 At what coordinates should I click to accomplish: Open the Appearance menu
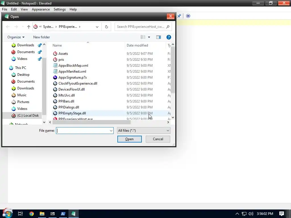click(x=41, y=9)
